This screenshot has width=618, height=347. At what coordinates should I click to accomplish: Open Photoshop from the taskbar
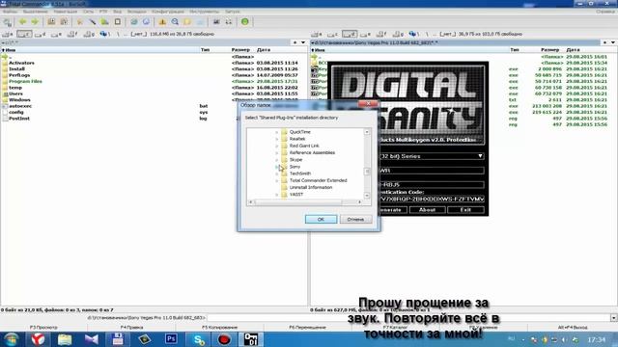pyautogui.click(x=171, y=339)
